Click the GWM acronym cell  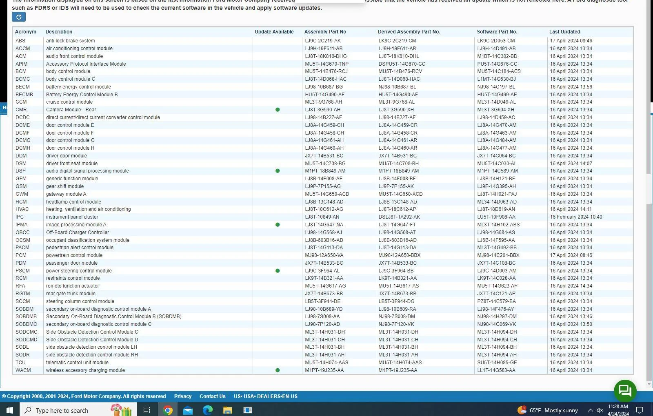click(x=22, y=194)
